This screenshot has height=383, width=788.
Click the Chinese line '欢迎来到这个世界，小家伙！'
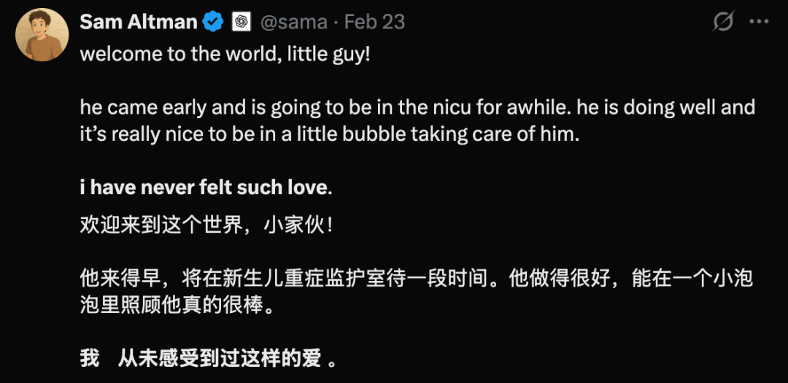[206, 224]
